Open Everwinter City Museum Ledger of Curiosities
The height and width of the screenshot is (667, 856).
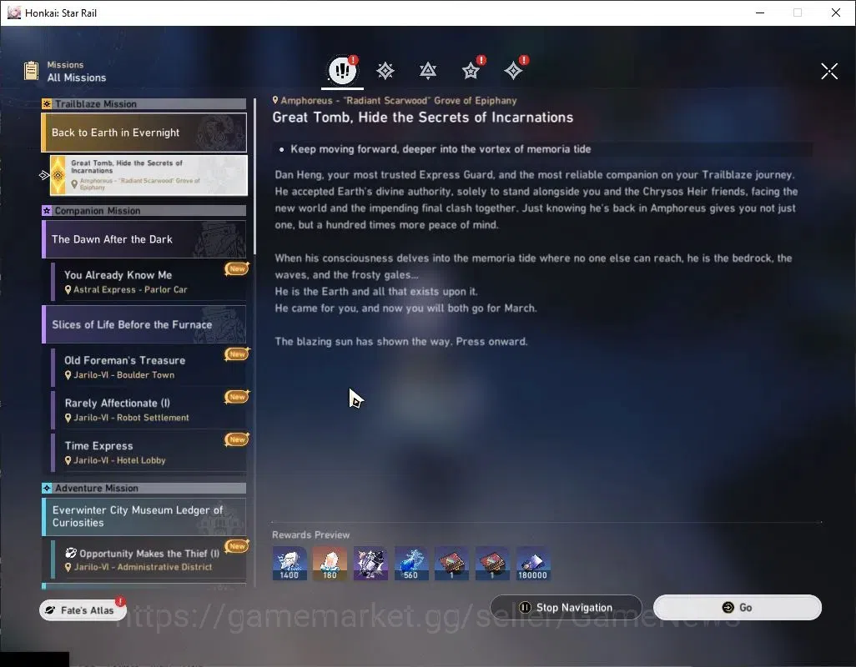click(144, 516)
